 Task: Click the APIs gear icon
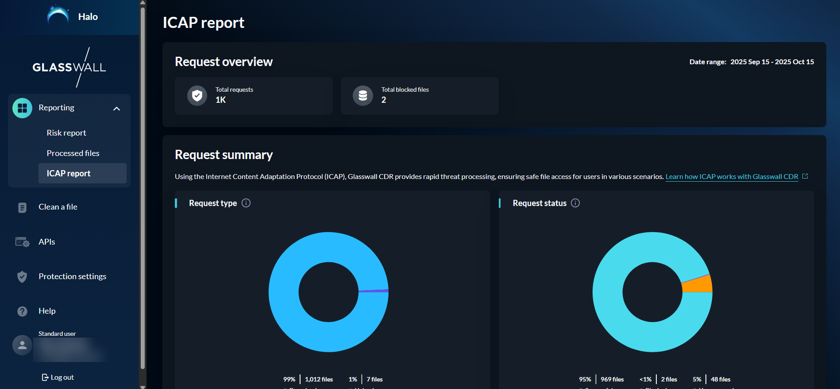click(22, 242)
